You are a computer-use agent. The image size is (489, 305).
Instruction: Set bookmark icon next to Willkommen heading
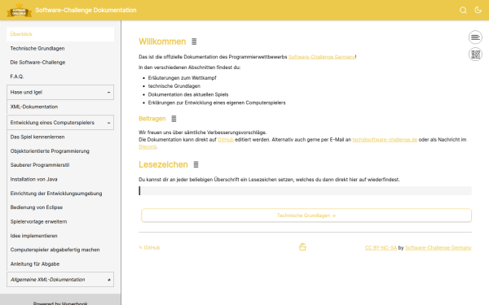[194, 41]
